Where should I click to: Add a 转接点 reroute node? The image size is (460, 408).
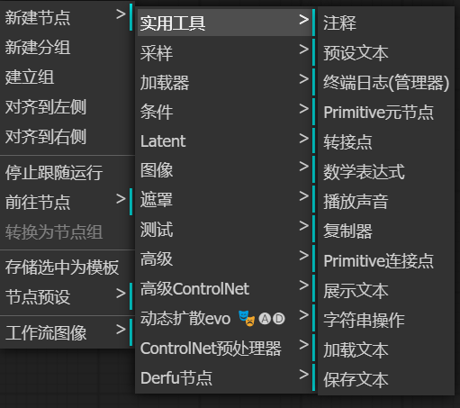(x=386, y=141)
